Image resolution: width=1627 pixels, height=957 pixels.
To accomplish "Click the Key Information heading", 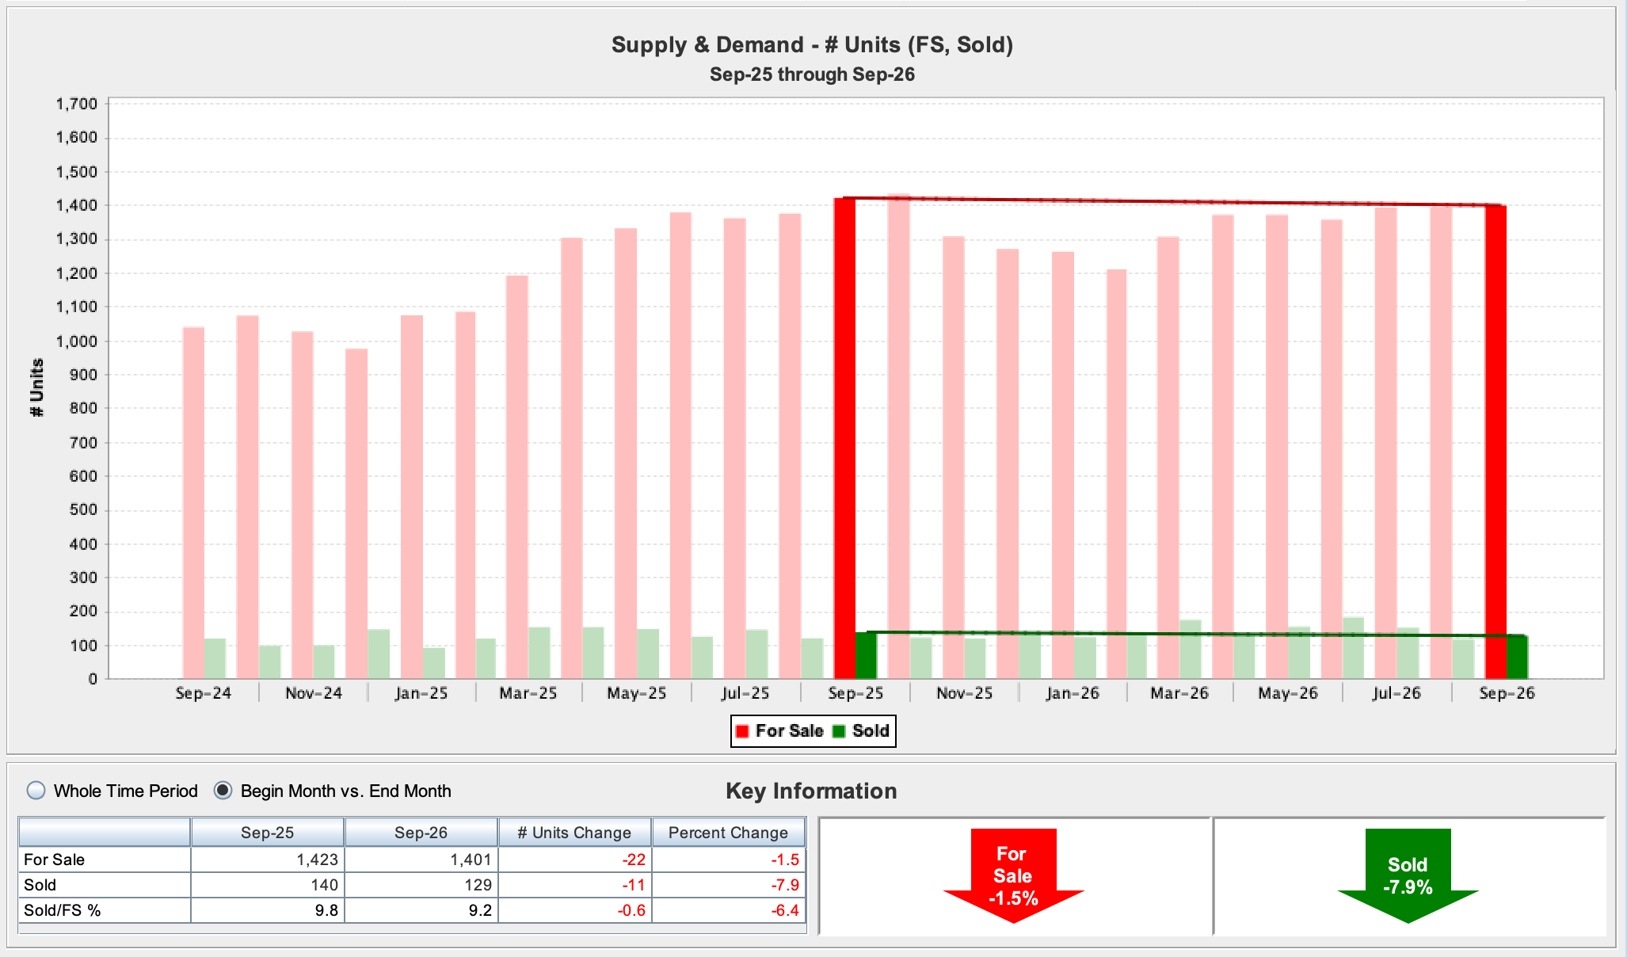I will click(x=811, y=791).
